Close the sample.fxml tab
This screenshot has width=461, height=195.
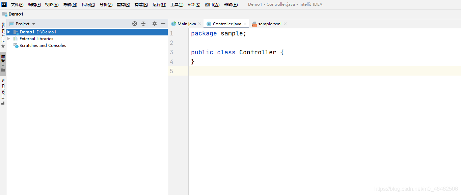(285, 24)
